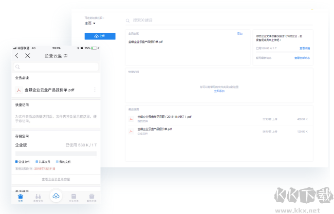334x214 pixels.
Task: Tap the mobile back arrow
Action: coord(17,55)
